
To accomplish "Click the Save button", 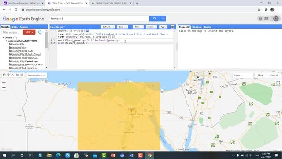I will pyautogui.click(x=121, y=27).
